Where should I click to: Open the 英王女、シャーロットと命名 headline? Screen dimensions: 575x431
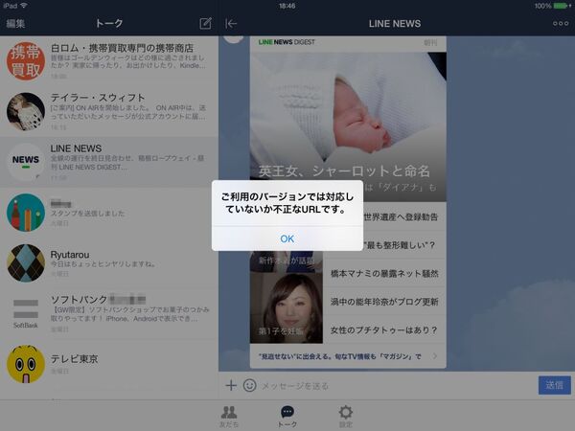tap(344, 171)
